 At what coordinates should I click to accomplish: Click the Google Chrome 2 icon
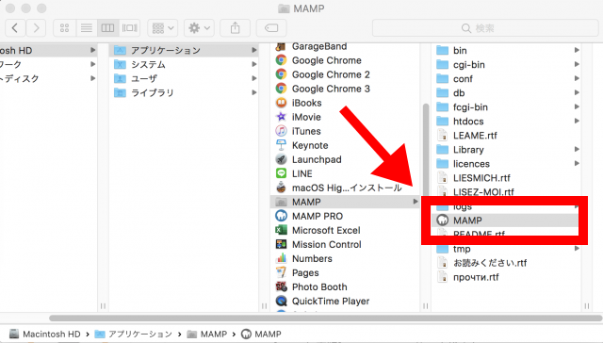pyautogui.click(x=281, y=74)
